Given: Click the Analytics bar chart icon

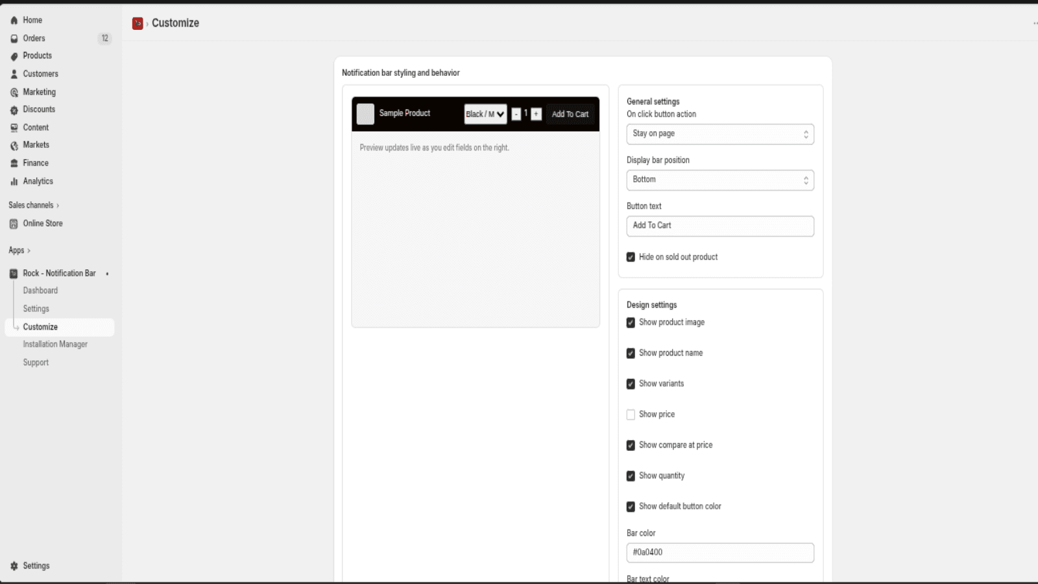Looking at the screenshot, I should [x=14, y=182].
